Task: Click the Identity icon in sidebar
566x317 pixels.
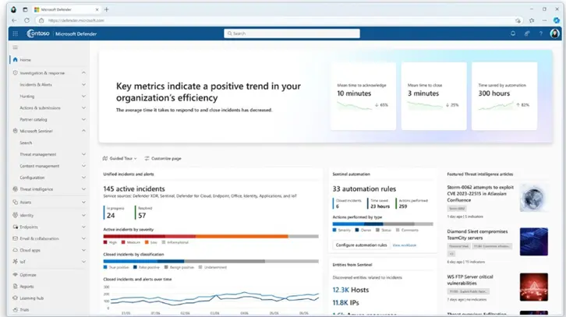Action: click(15, 215)
